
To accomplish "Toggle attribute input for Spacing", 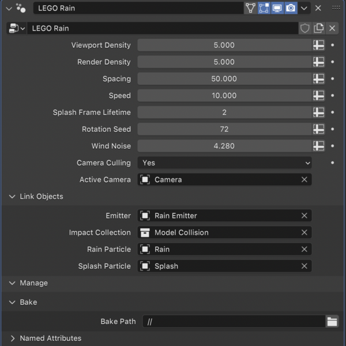I will tap(319, 79).
